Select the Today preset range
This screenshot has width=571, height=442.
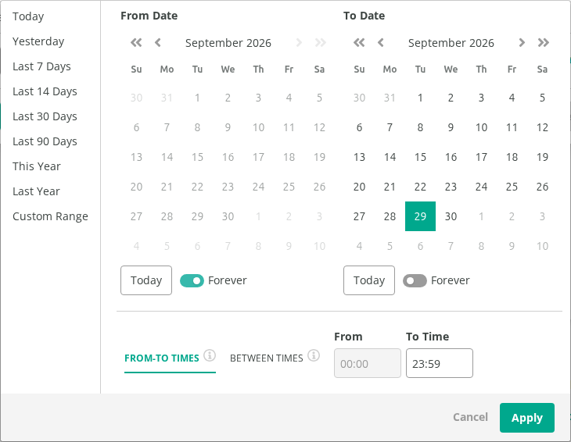click(x=28, y=16)
